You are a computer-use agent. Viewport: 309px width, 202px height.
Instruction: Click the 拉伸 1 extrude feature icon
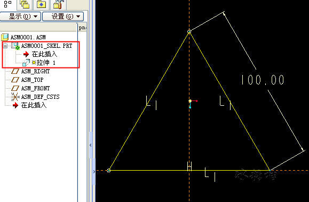click(x=26, y=63)
